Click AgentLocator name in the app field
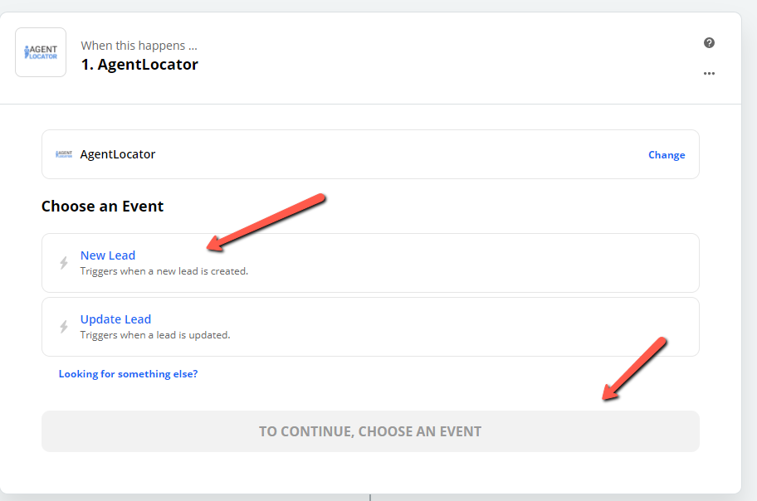The height and width of the screenshot is (501, 757). click(x=118, y=154)
